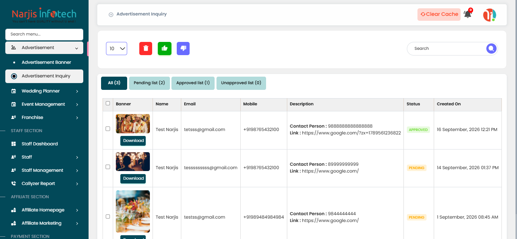Switch to the Approved list (1) tab
The width and height of the screenshot is (517, 239).
point(193,83)
